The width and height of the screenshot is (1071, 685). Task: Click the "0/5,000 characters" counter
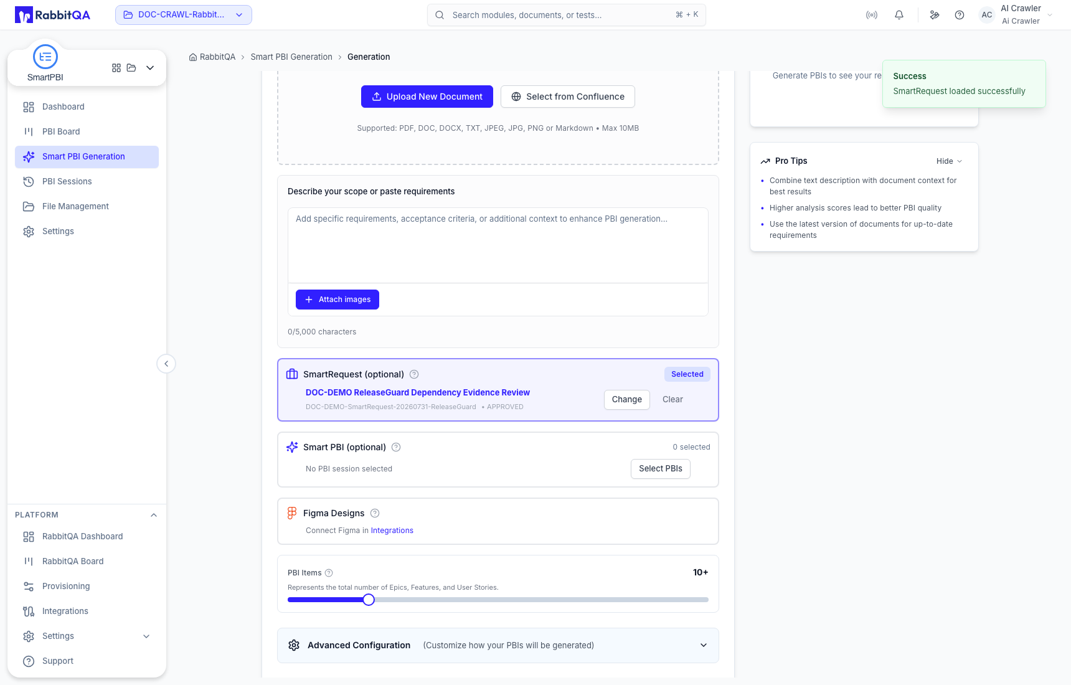322,332
